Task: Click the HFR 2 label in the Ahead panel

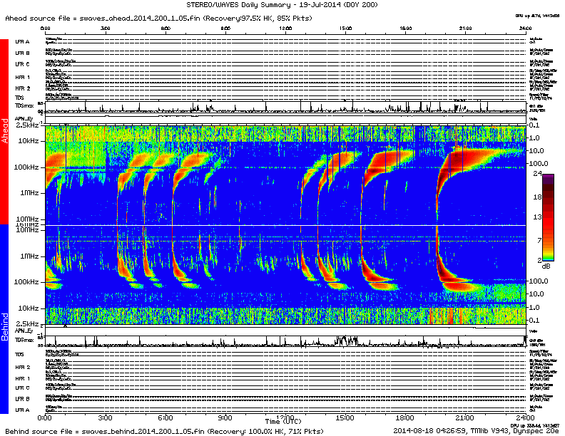Action: [x=22, y=88]
